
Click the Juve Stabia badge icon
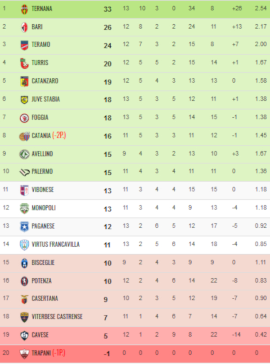[x=24, y=100]
